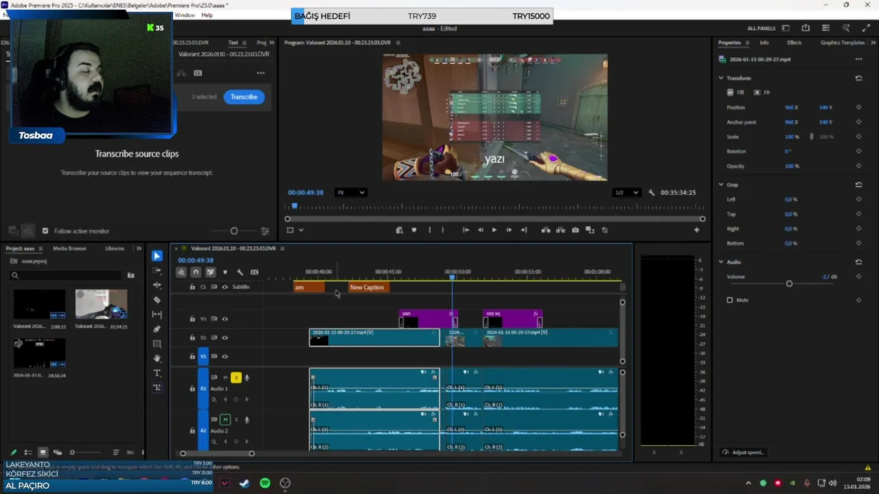Open the Help menu

pyautogui.click(x=207, y=15)
